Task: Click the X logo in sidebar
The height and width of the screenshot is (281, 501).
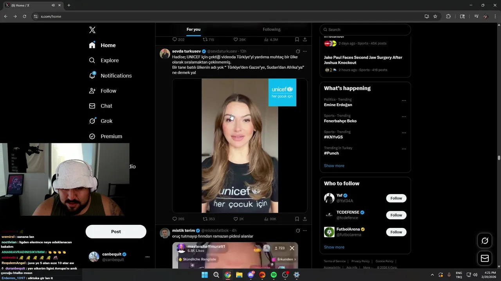Action: (x=92, y=30)
